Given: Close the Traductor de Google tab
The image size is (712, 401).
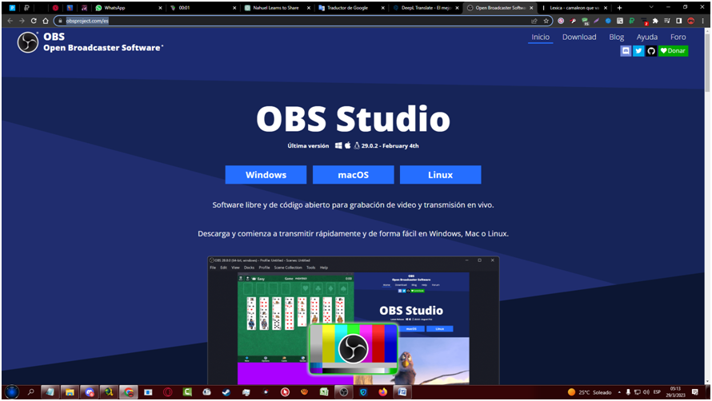Looking at the screenshot, I should coord(382,8).
